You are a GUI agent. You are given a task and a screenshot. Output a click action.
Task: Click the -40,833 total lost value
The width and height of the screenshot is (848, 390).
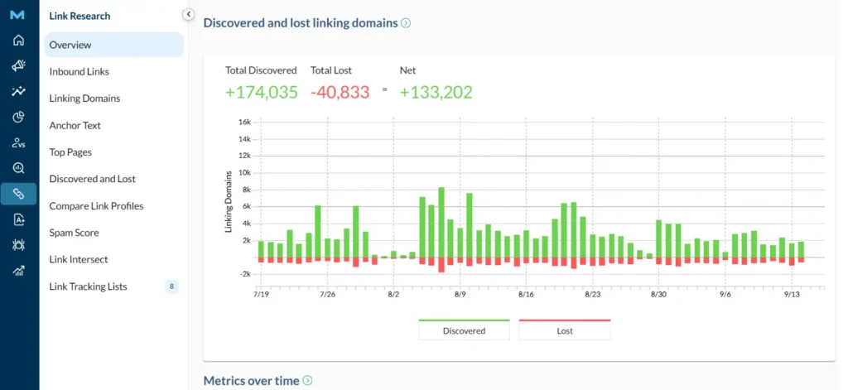pos(340,92)
